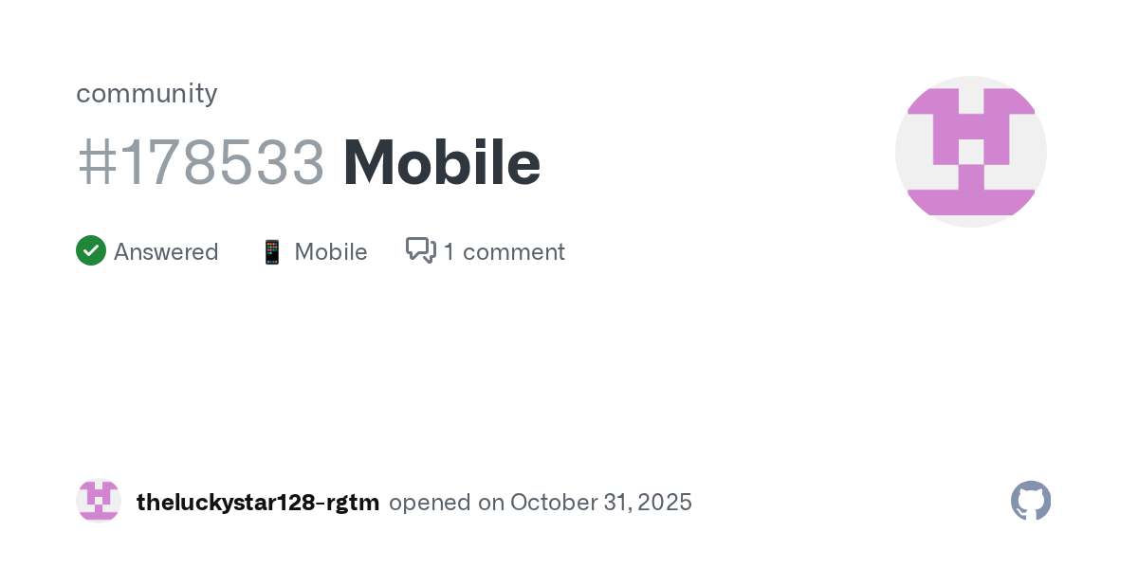Click the green Answered checkmark icon
Viewport: 1138px width, 569px height.
[91, 251]
